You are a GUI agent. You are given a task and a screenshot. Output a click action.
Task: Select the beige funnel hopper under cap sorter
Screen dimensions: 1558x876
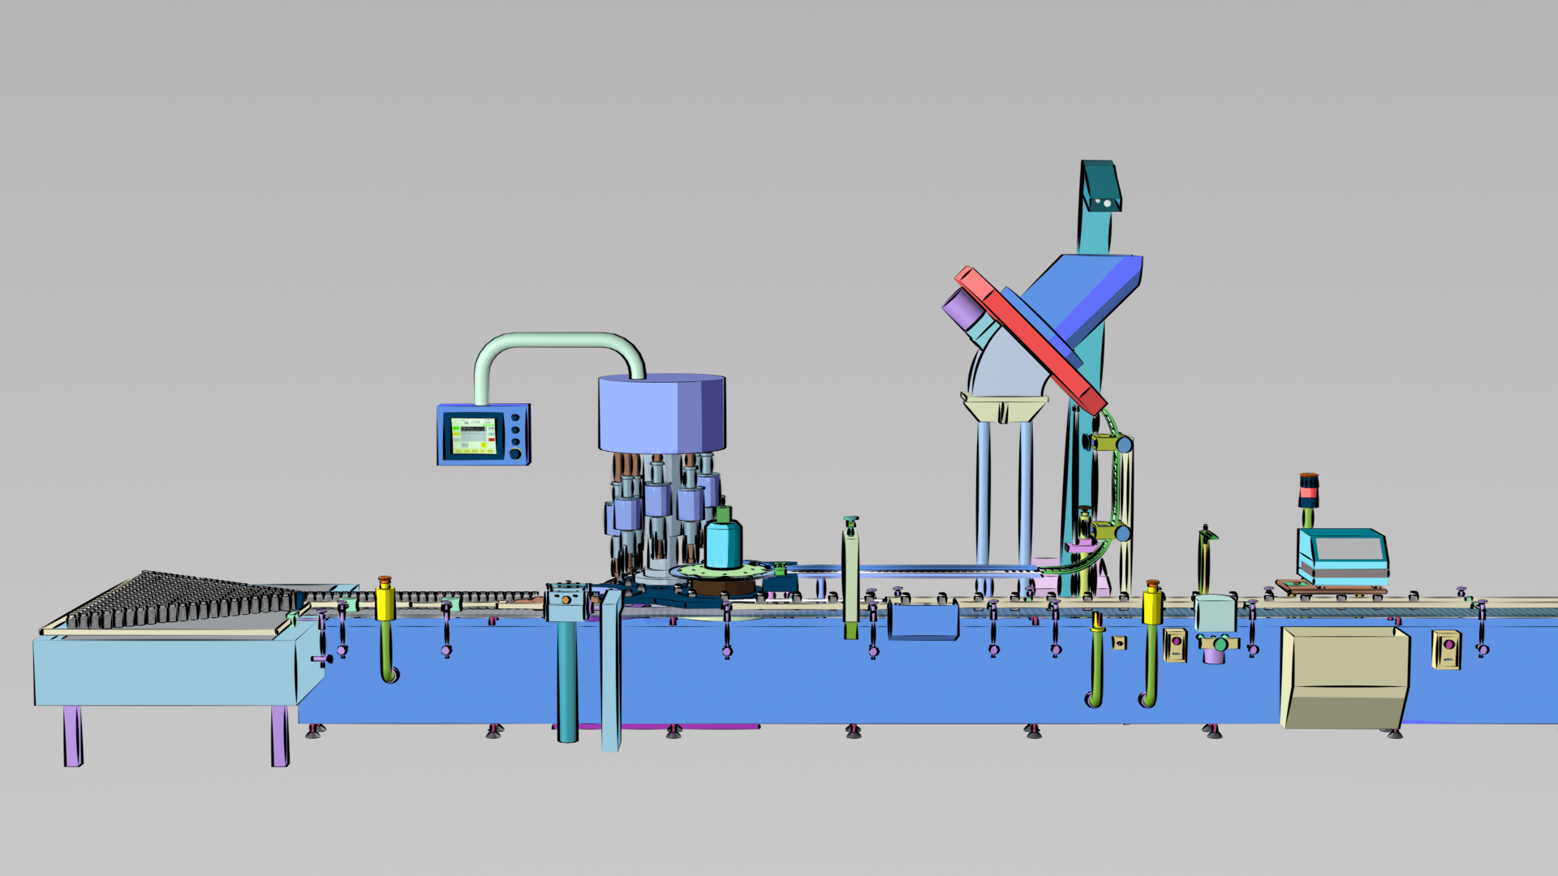click(1004, 406)
